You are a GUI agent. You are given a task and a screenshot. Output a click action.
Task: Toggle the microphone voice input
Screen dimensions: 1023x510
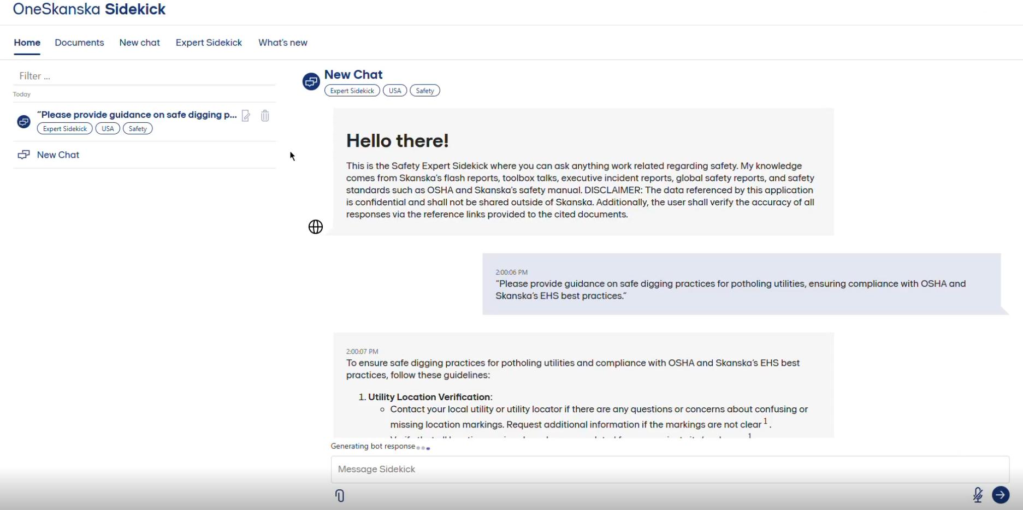[978, 495]
